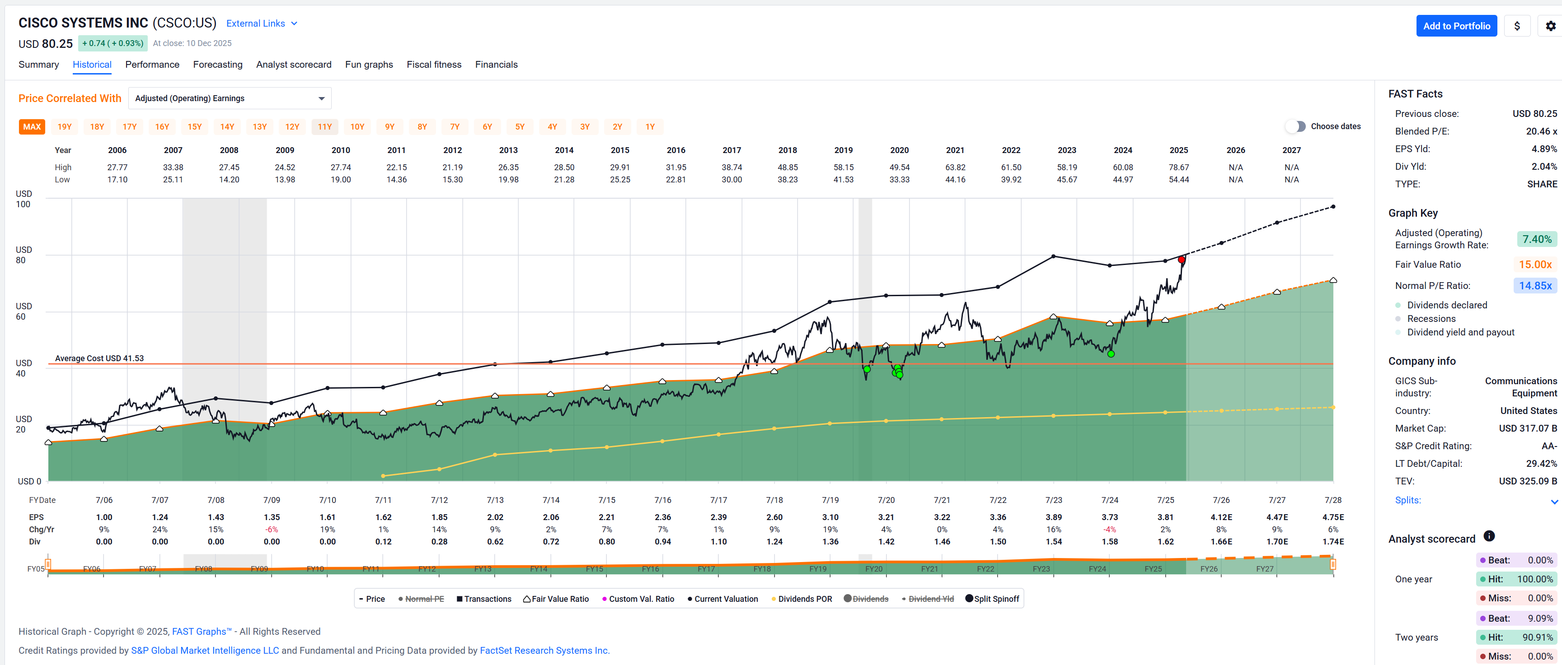Open the Adjusted (Operating) Earnings dropdown
The height and width of the screenshot is (665, 1562).
pyautogui.click(x=229, y=98)
